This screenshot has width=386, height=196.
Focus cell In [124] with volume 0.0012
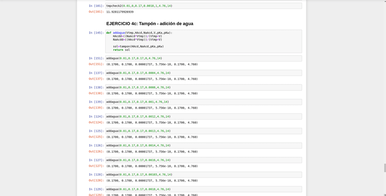point(203,116)
